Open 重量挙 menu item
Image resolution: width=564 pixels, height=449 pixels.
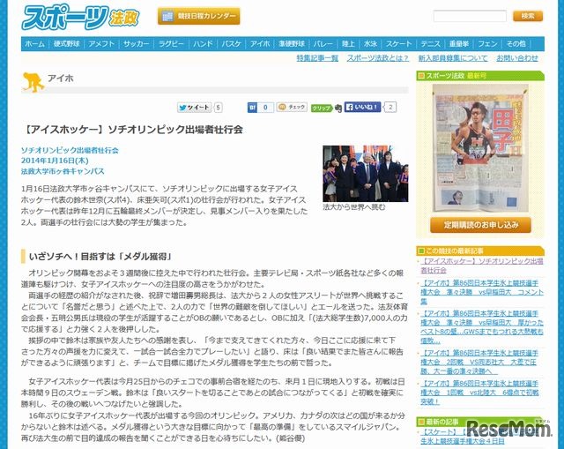[458, 44]
